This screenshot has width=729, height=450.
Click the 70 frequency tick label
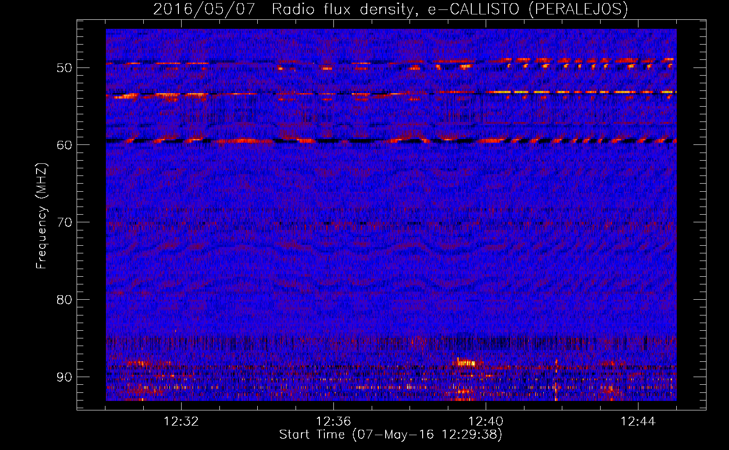point(64,222)
